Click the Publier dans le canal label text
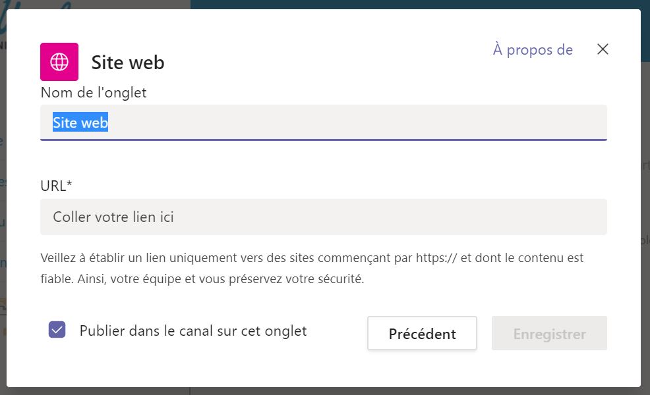Screen dimensions: 650x395 193,330
